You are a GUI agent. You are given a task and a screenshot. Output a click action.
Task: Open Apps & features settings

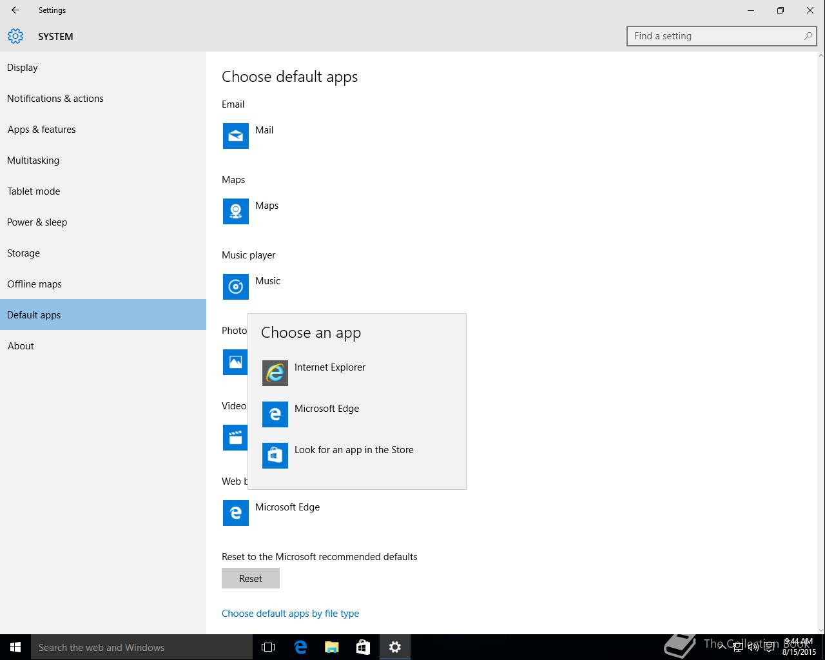(103, 129)
